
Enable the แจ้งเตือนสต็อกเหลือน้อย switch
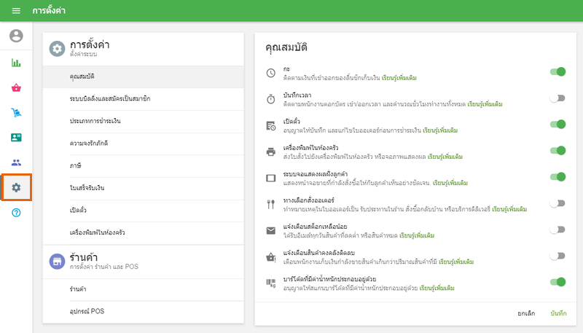[557, 230]
